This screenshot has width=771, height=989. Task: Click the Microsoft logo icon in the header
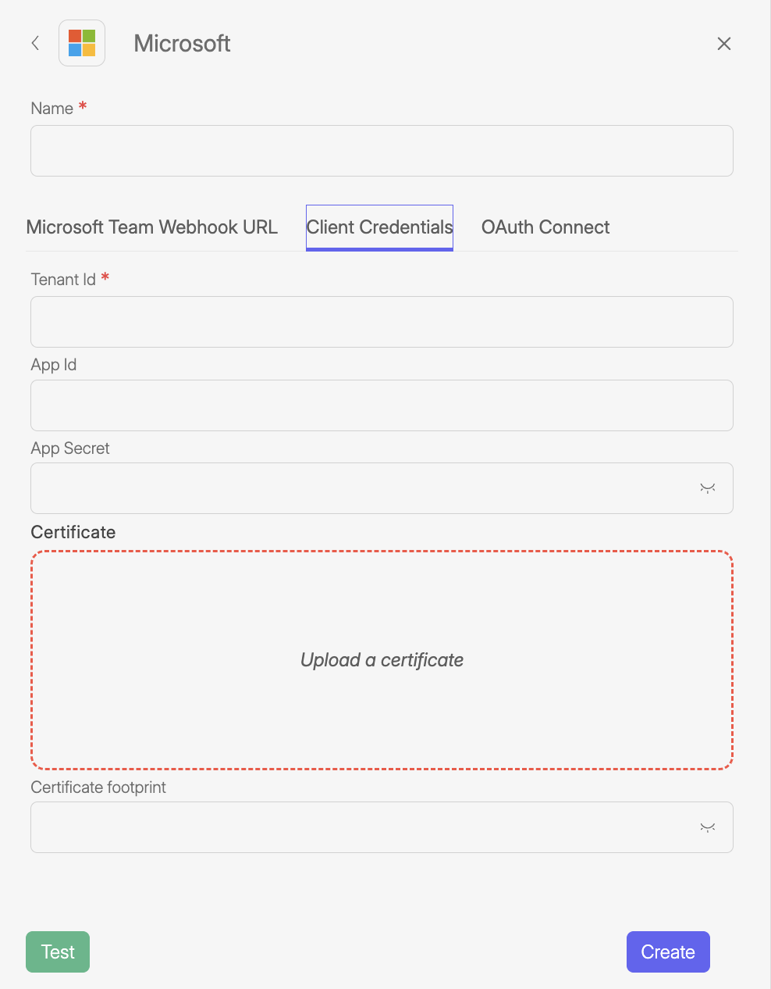click(81, 43)
